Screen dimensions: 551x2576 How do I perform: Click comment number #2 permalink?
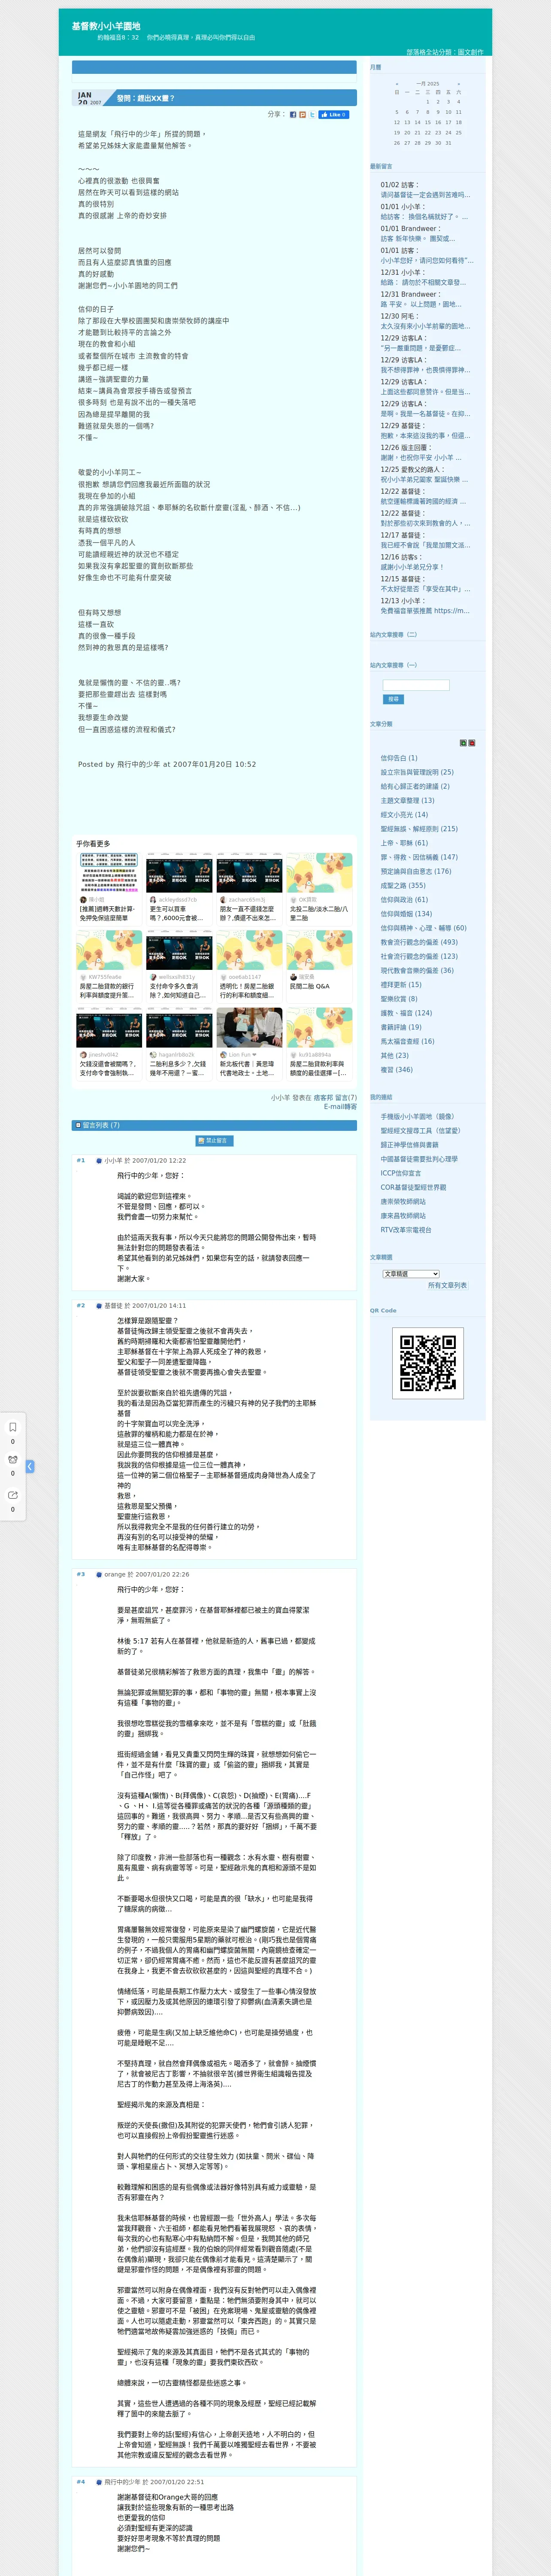click(81, 1305)
